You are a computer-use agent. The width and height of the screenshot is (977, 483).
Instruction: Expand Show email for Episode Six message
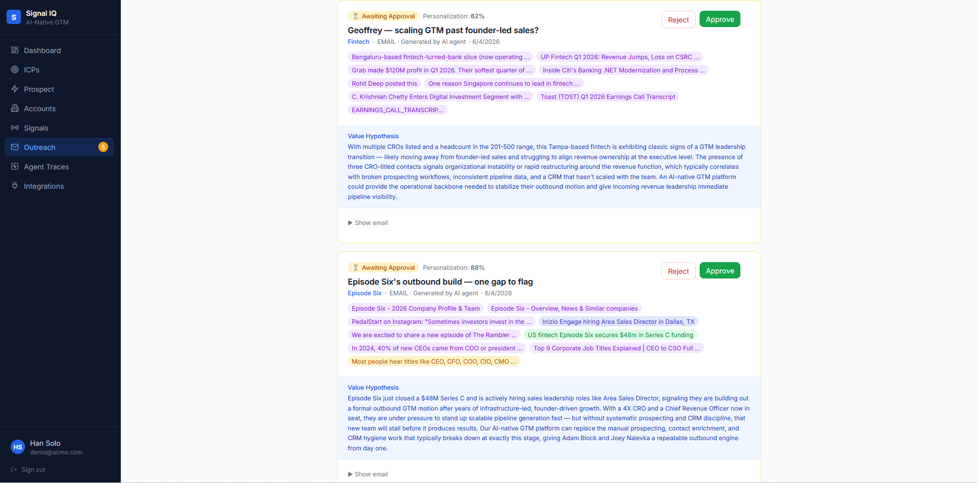(368, 474)
